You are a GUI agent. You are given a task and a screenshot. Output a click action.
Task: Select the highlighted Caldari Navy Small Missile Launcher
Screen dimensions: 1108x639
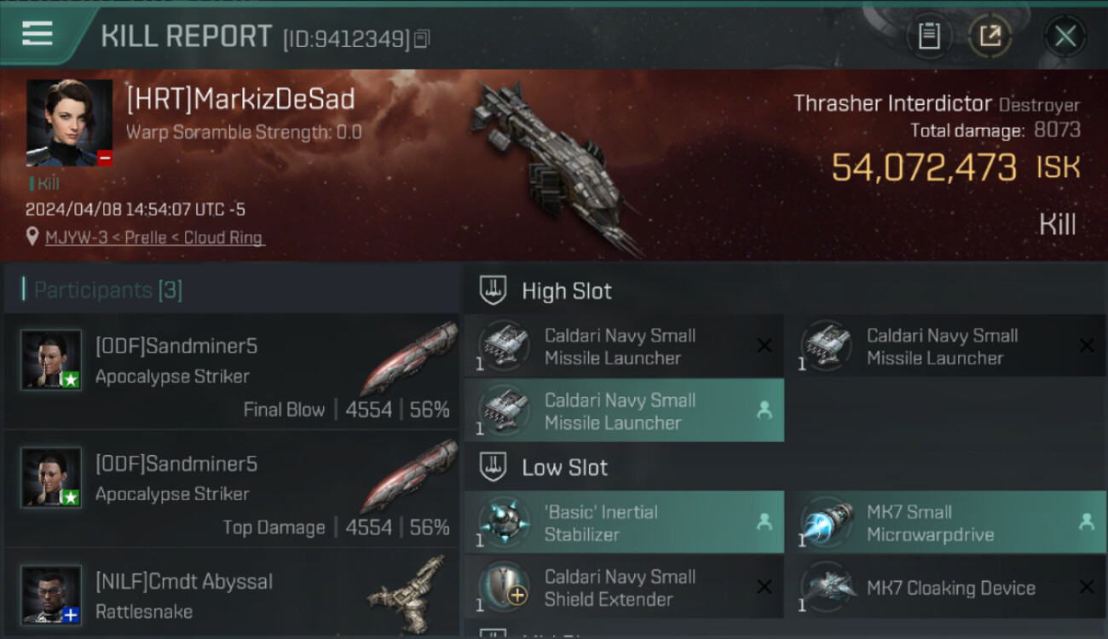[x=624, y=411]
